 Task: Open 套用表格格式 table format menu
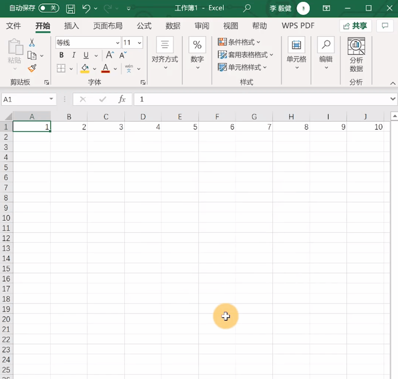point(245,55)
